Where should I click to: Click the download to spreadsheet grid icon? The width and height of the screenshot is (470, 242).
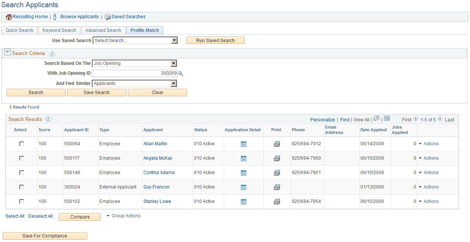(x=387, y=118)
